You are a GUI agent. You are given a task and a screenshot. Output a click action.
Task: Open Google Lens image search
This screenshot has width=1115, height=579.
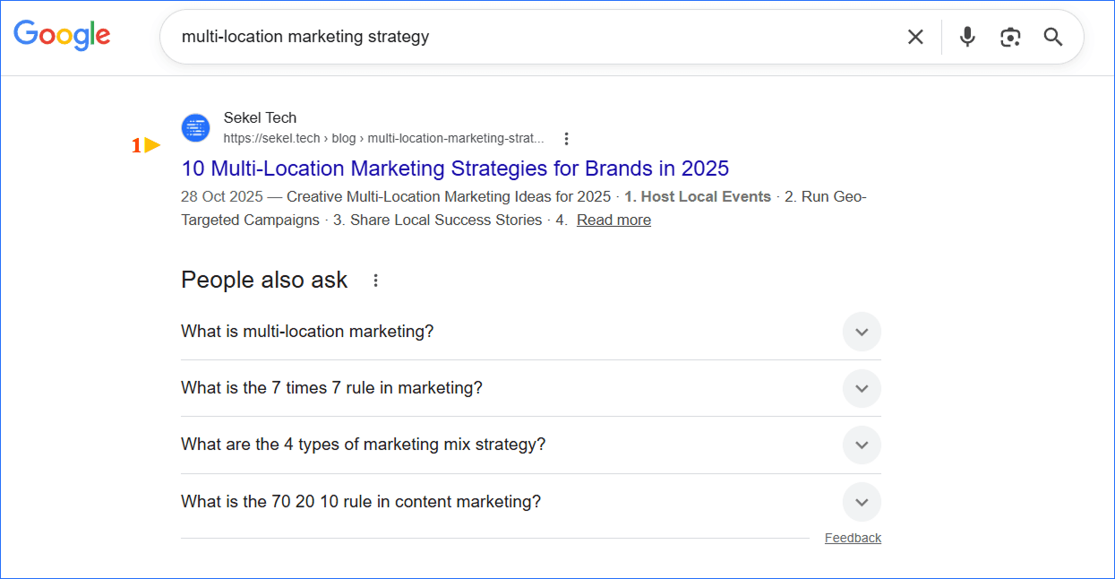[x=1010, y=37]
